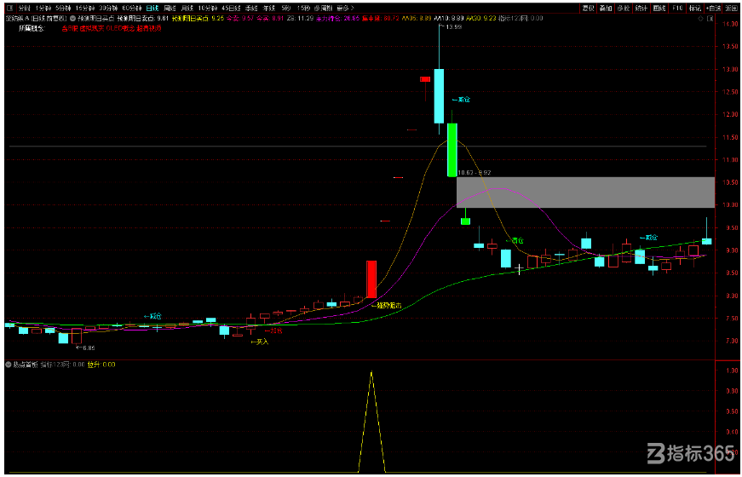Select the 5秒 period tab

point(286,8)
